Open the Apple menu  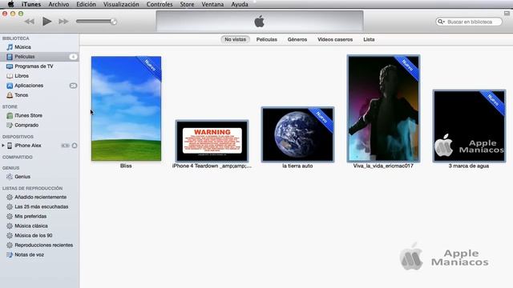click(10, 4)
